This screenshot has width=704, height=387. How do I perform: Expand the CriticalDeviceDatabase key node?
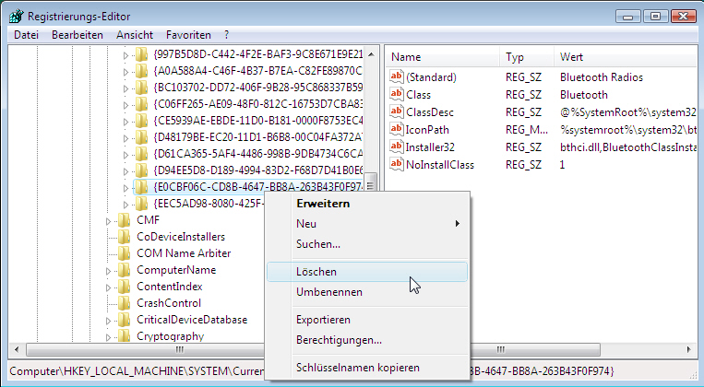[108, 321]
